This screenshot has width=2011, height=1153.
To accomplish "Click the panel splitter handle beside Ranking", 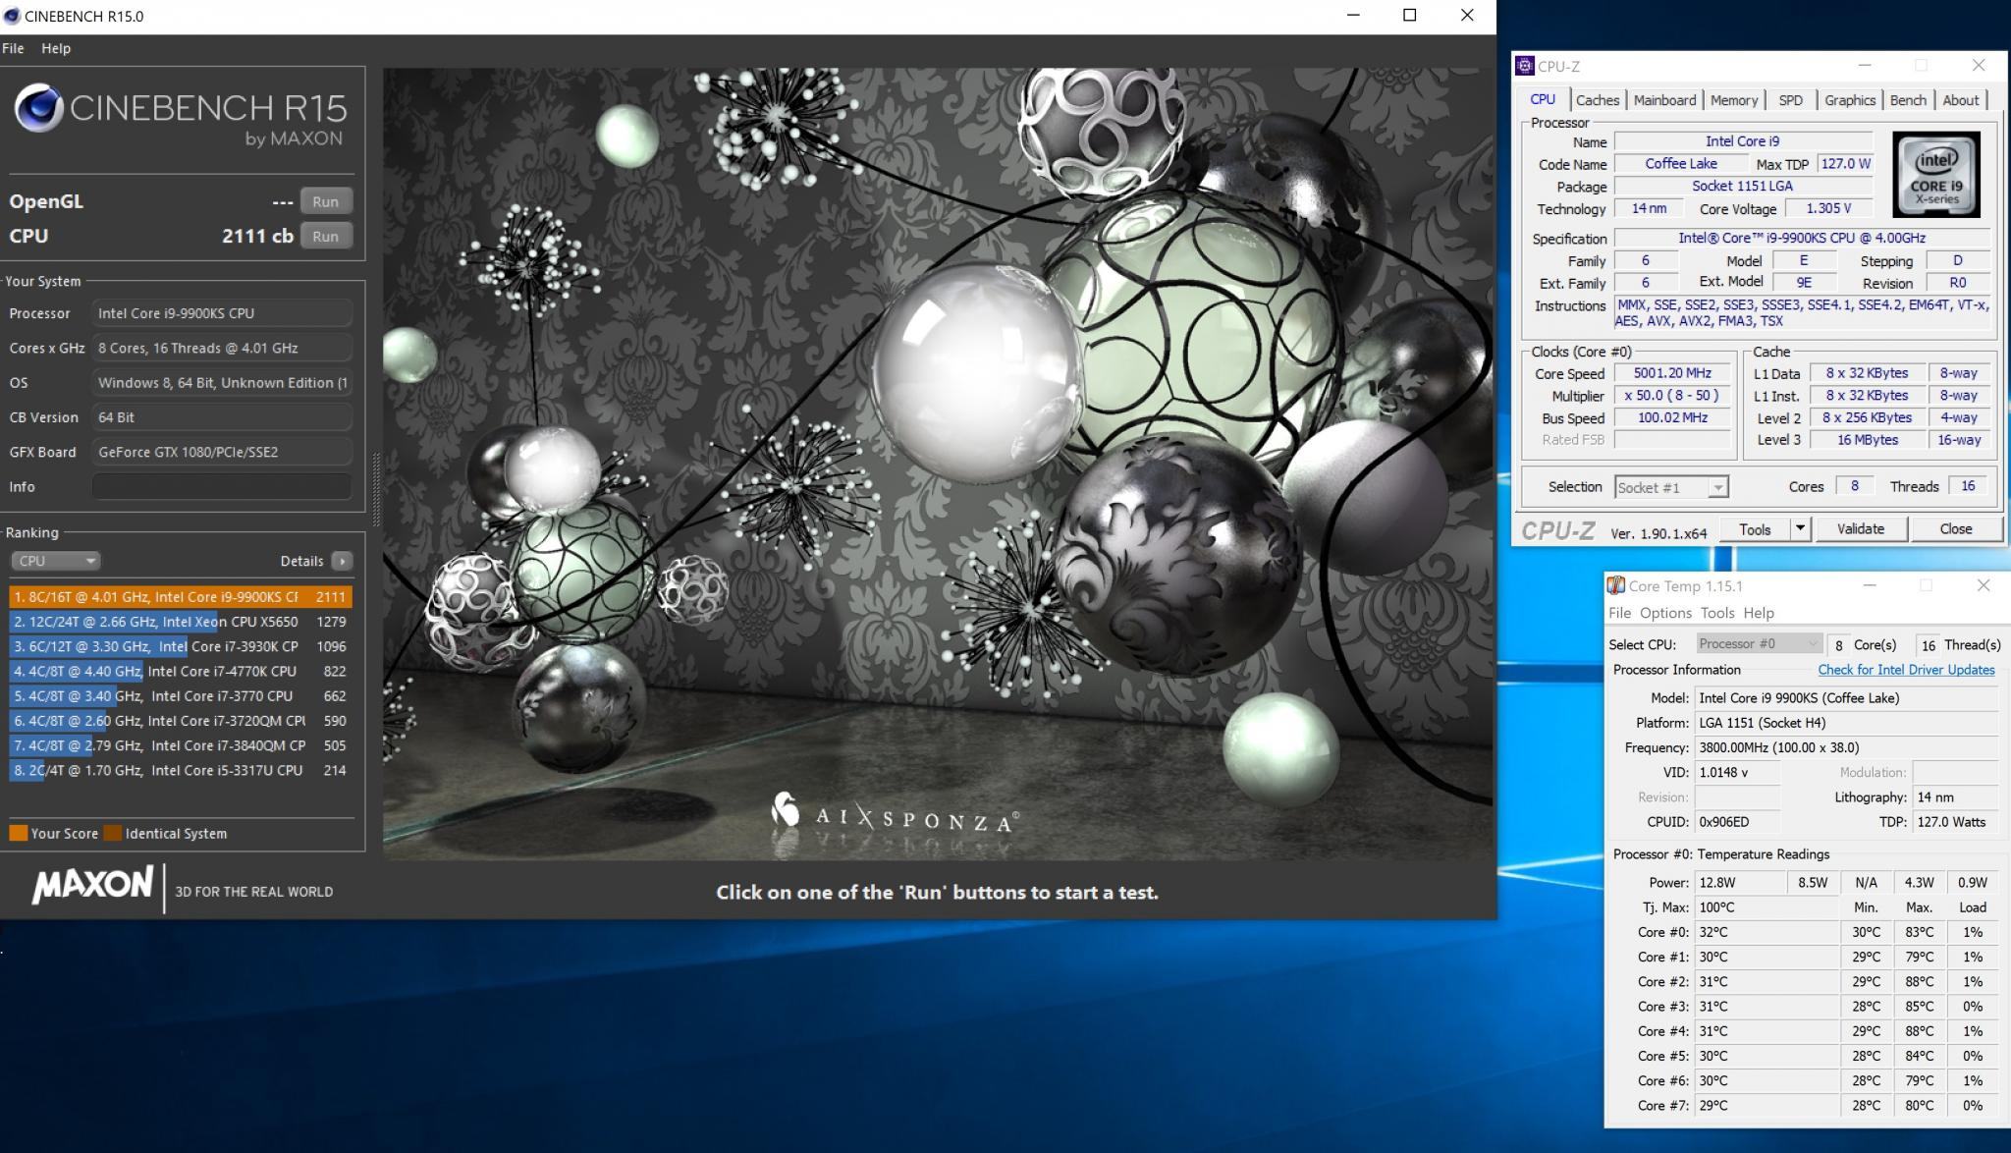I will [375, 488].
